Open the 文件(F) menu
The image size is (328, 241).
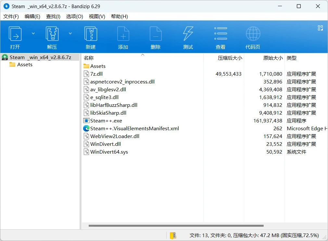[11, 17]
